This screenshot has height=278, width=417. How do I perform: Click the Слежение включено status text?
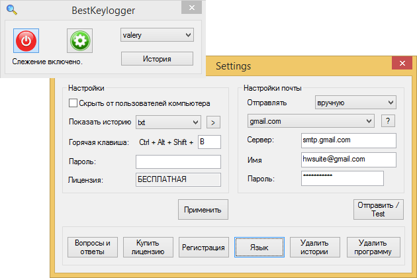48,62
